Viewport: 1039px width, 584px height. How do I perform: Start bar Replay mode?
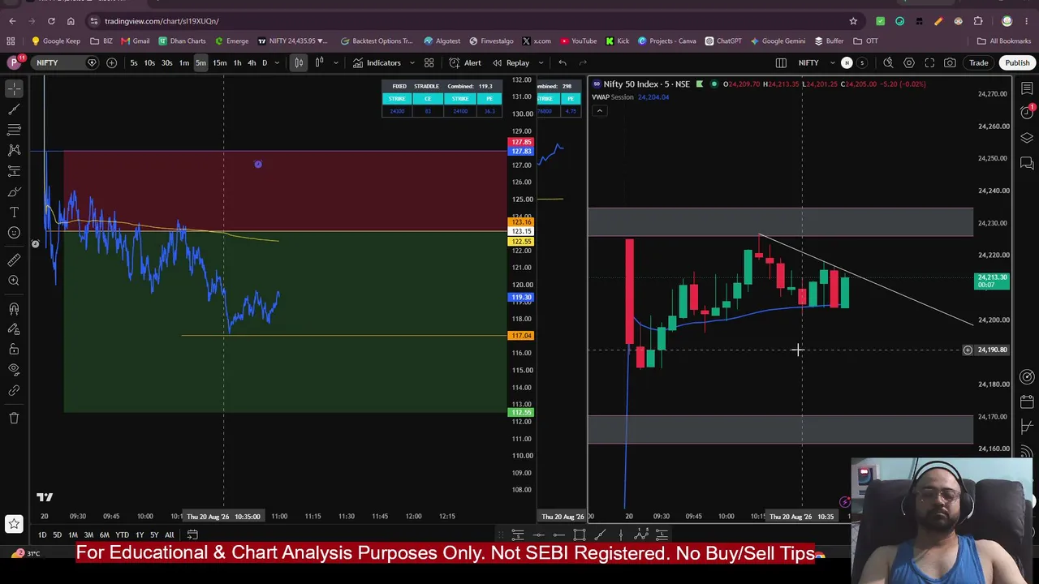pos(511,62)
